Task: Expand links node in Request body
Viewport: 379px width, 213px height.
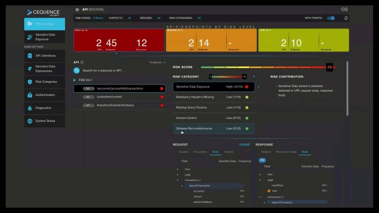Action: (178, 169)
